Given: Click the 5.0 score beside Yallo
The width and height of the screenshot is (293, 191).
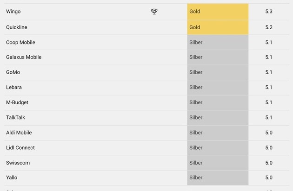Looking at the screenshot, I should [x=268, y=178].
